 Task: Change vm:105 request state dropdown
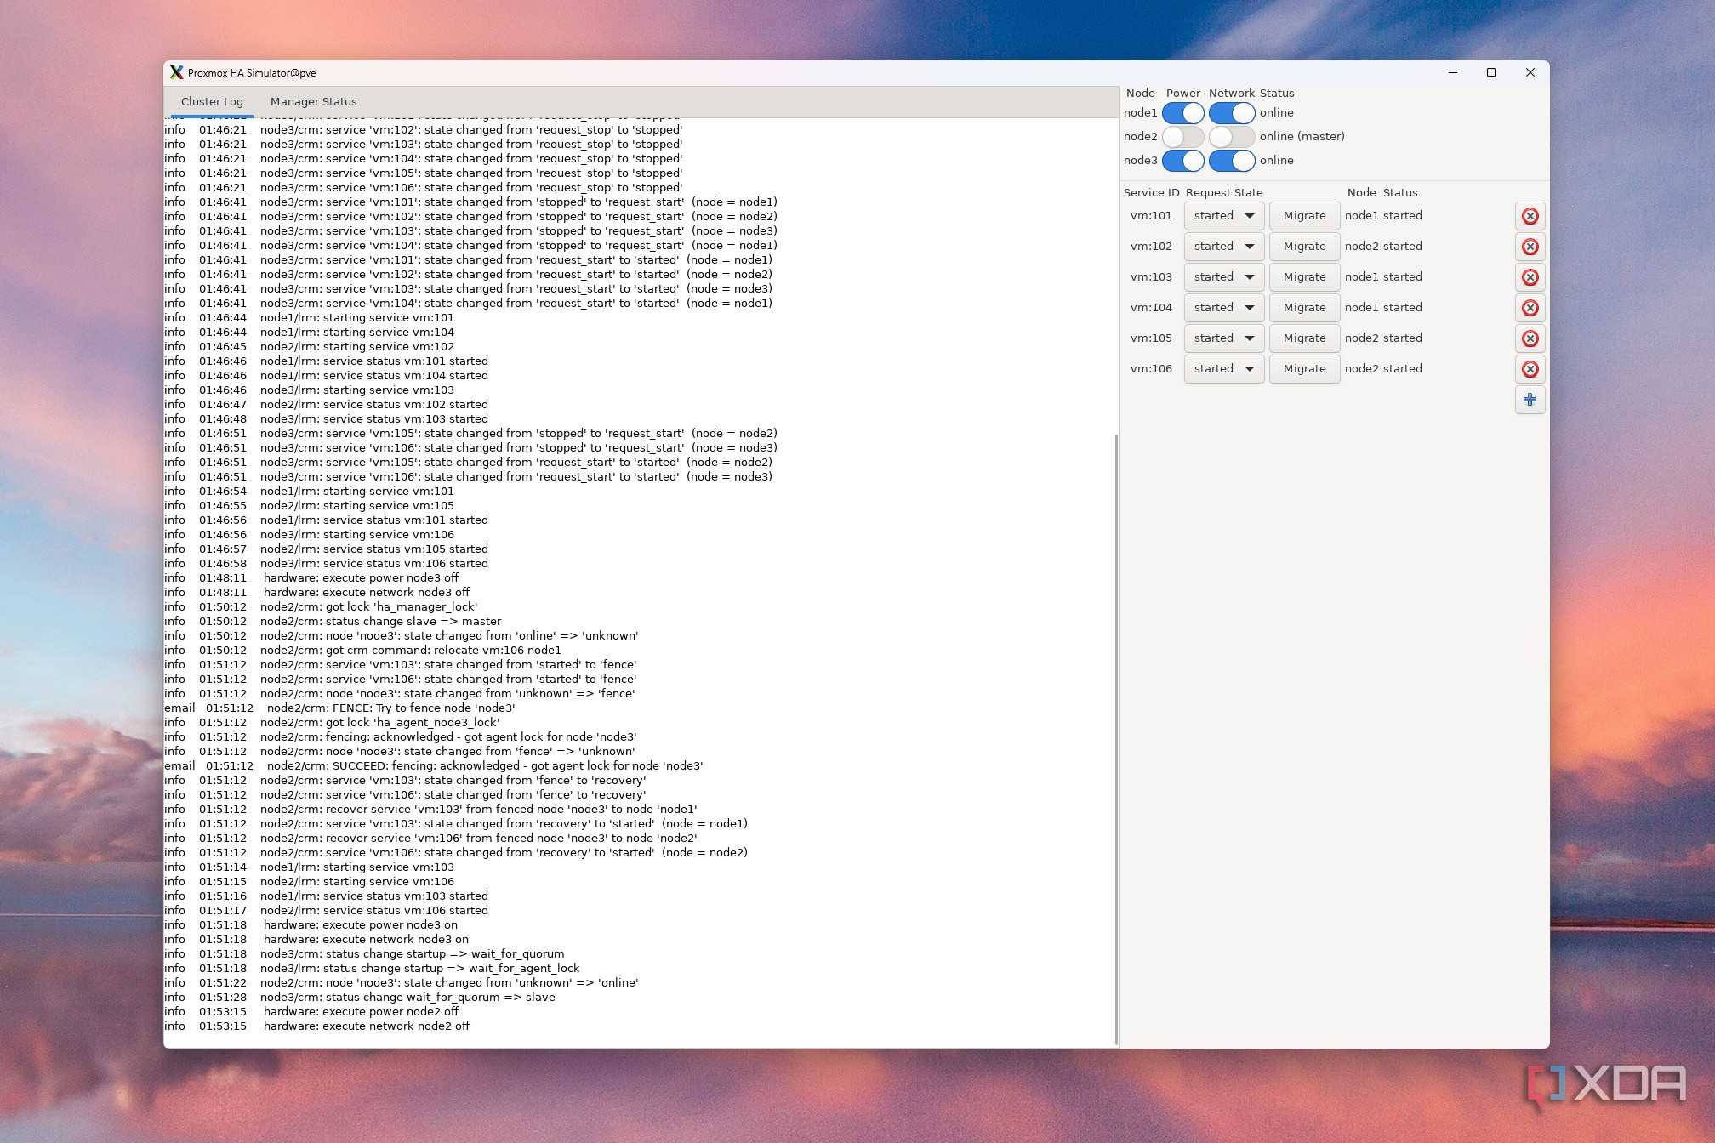click(1224, 338)
